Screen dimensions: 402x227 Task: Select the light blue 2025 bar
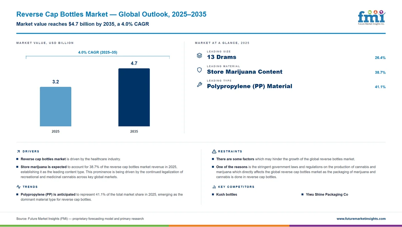[56, 107]
